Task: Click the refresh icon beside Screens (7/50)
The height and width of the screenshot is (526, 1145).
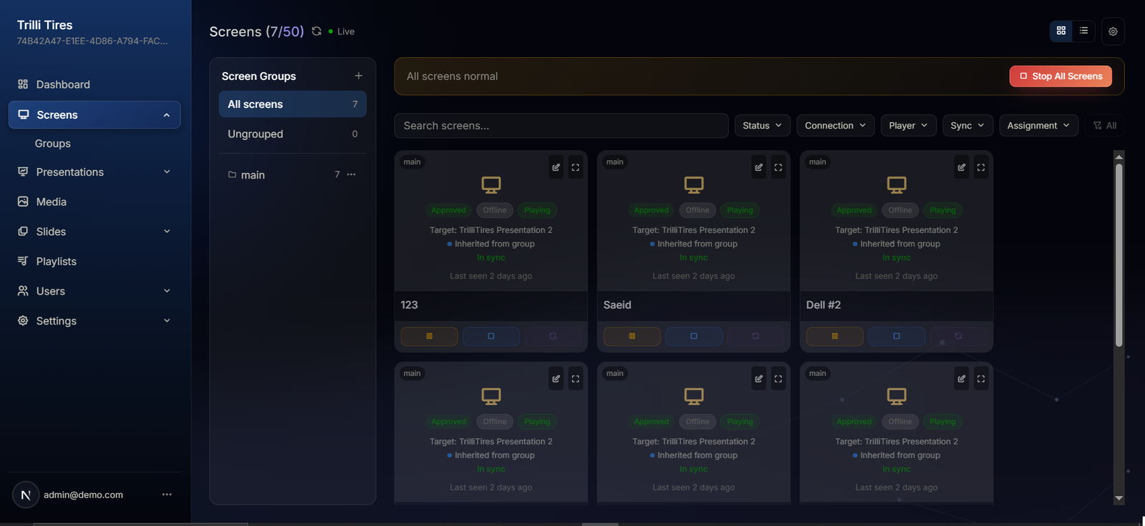Action: pos(316,31)
